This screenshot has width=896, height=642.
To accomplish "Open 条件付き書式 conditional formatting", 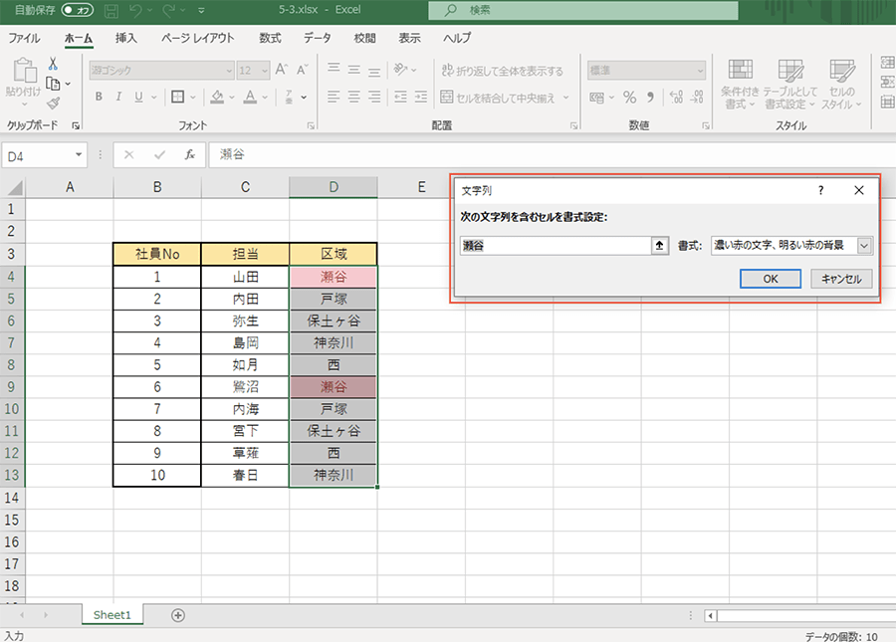I will 740,84.
